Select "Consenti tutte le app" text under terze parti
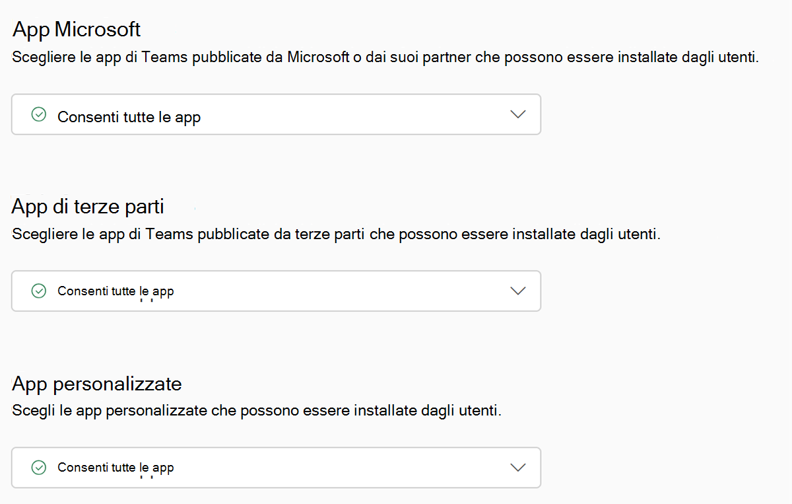 (x=115, y=291)
